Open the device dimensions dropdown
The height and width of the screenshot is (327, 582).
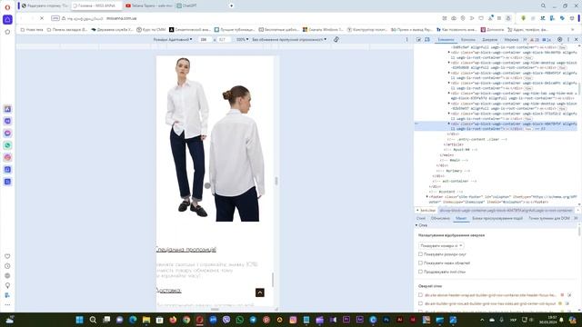pos(173,39)
